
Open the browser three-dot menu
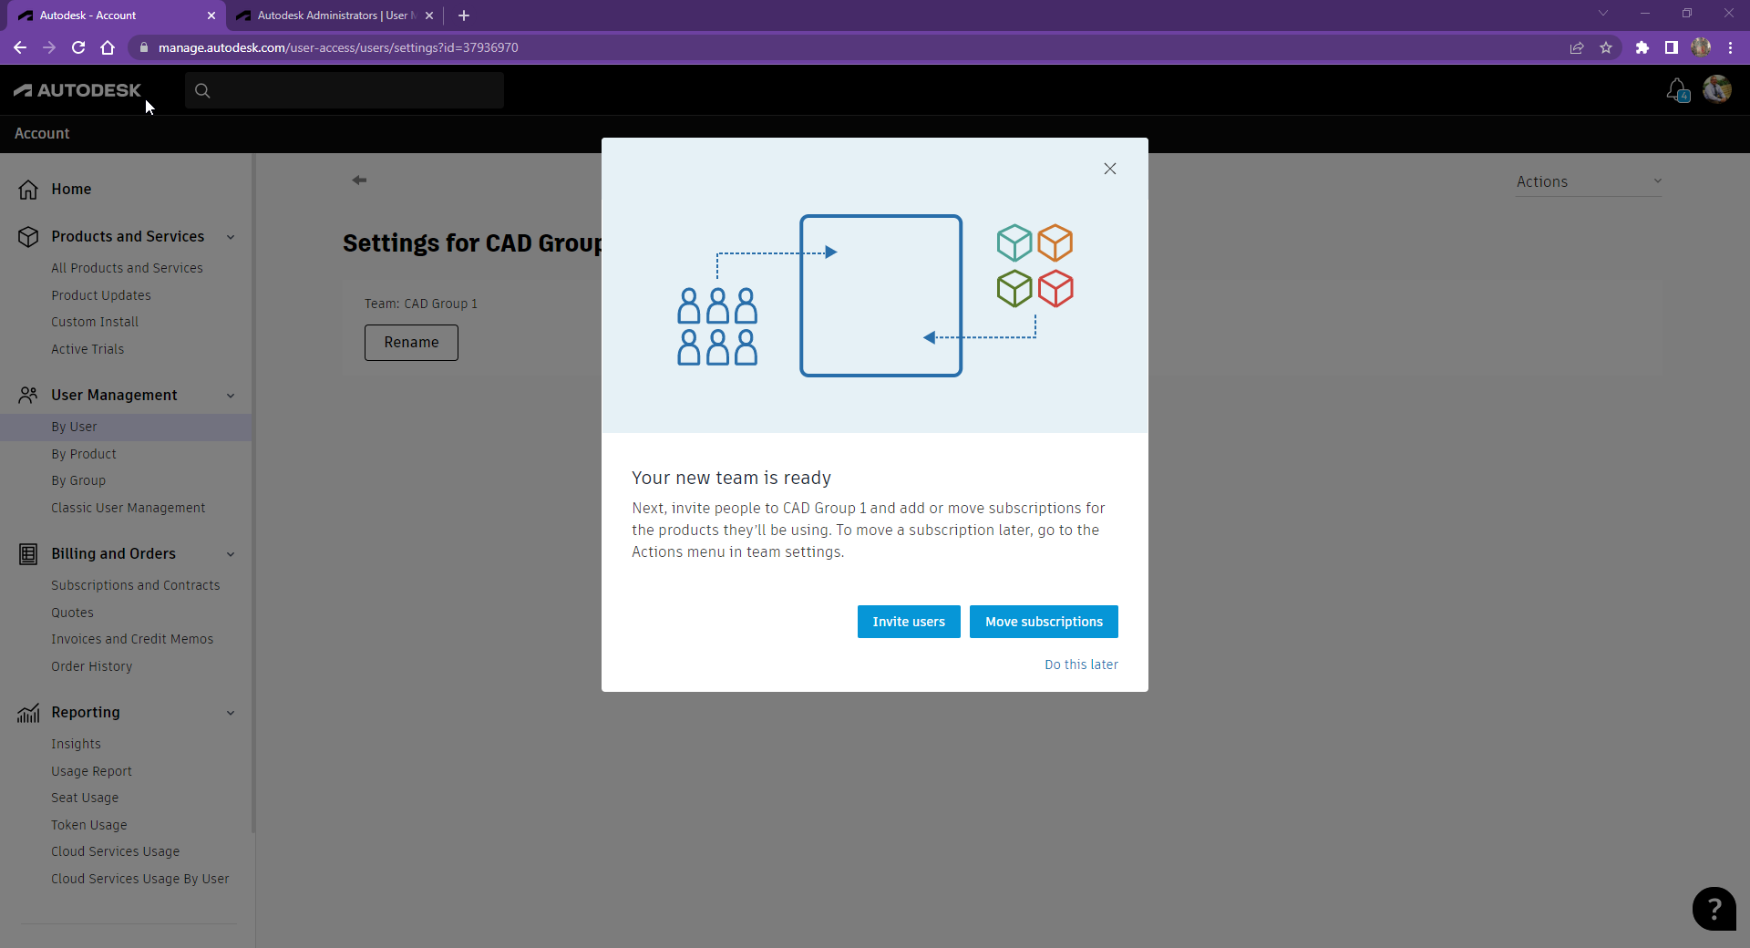point(1730,47)
